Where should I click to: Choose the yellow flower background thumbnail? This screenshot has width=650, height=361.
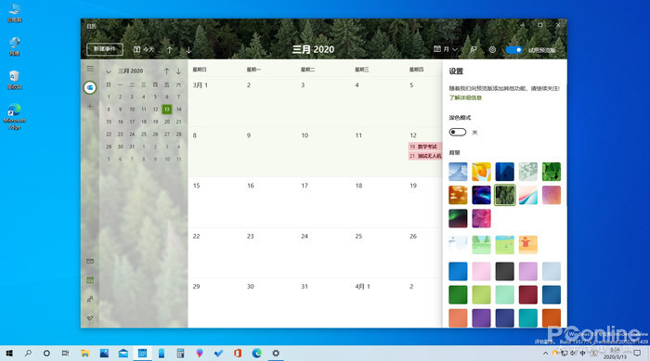481,172
